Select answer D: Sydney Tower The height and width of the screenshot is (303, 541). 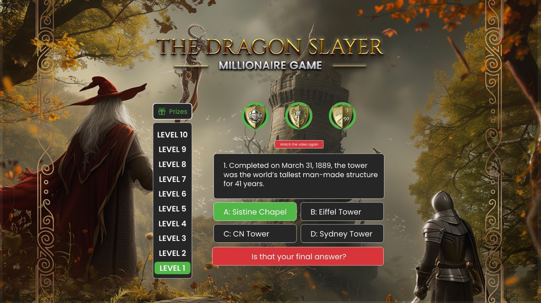(x=342, y=234)
